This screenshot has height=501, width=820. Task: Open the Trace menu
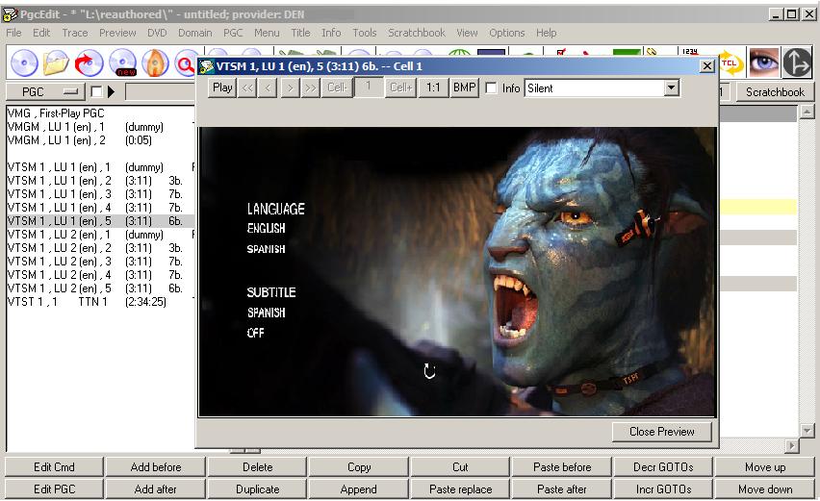(x=75, y=33)
